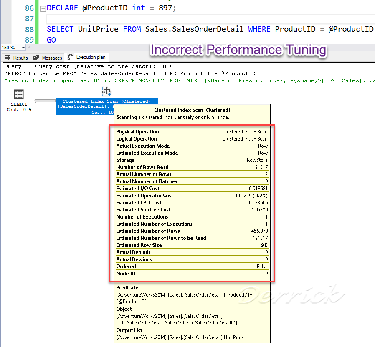This screenshot has height=347, width=375.
Task: Collapse the code block on line 86
Action: coord(43,8)
